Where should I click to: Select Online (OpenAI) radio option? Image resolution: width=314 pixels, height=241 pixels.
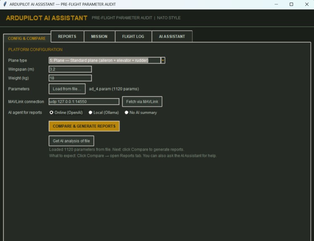[x=66, y=112]
